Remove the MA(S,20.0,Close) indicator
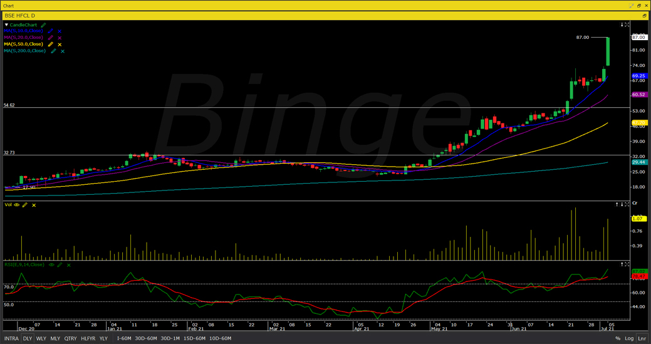The width and height of the screenshot is (651, 344). click(x=60, y=38)
